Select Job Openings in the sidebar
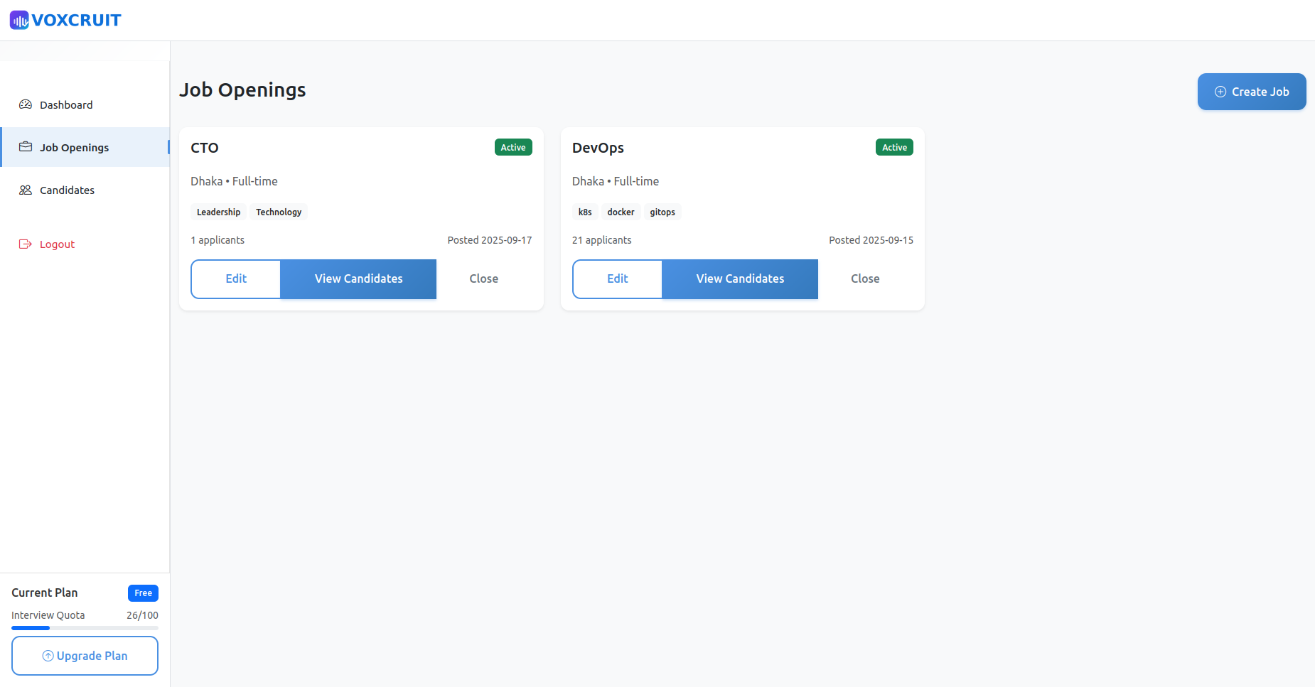This screenshot has width=1315, height=687. tap(74, 148)
